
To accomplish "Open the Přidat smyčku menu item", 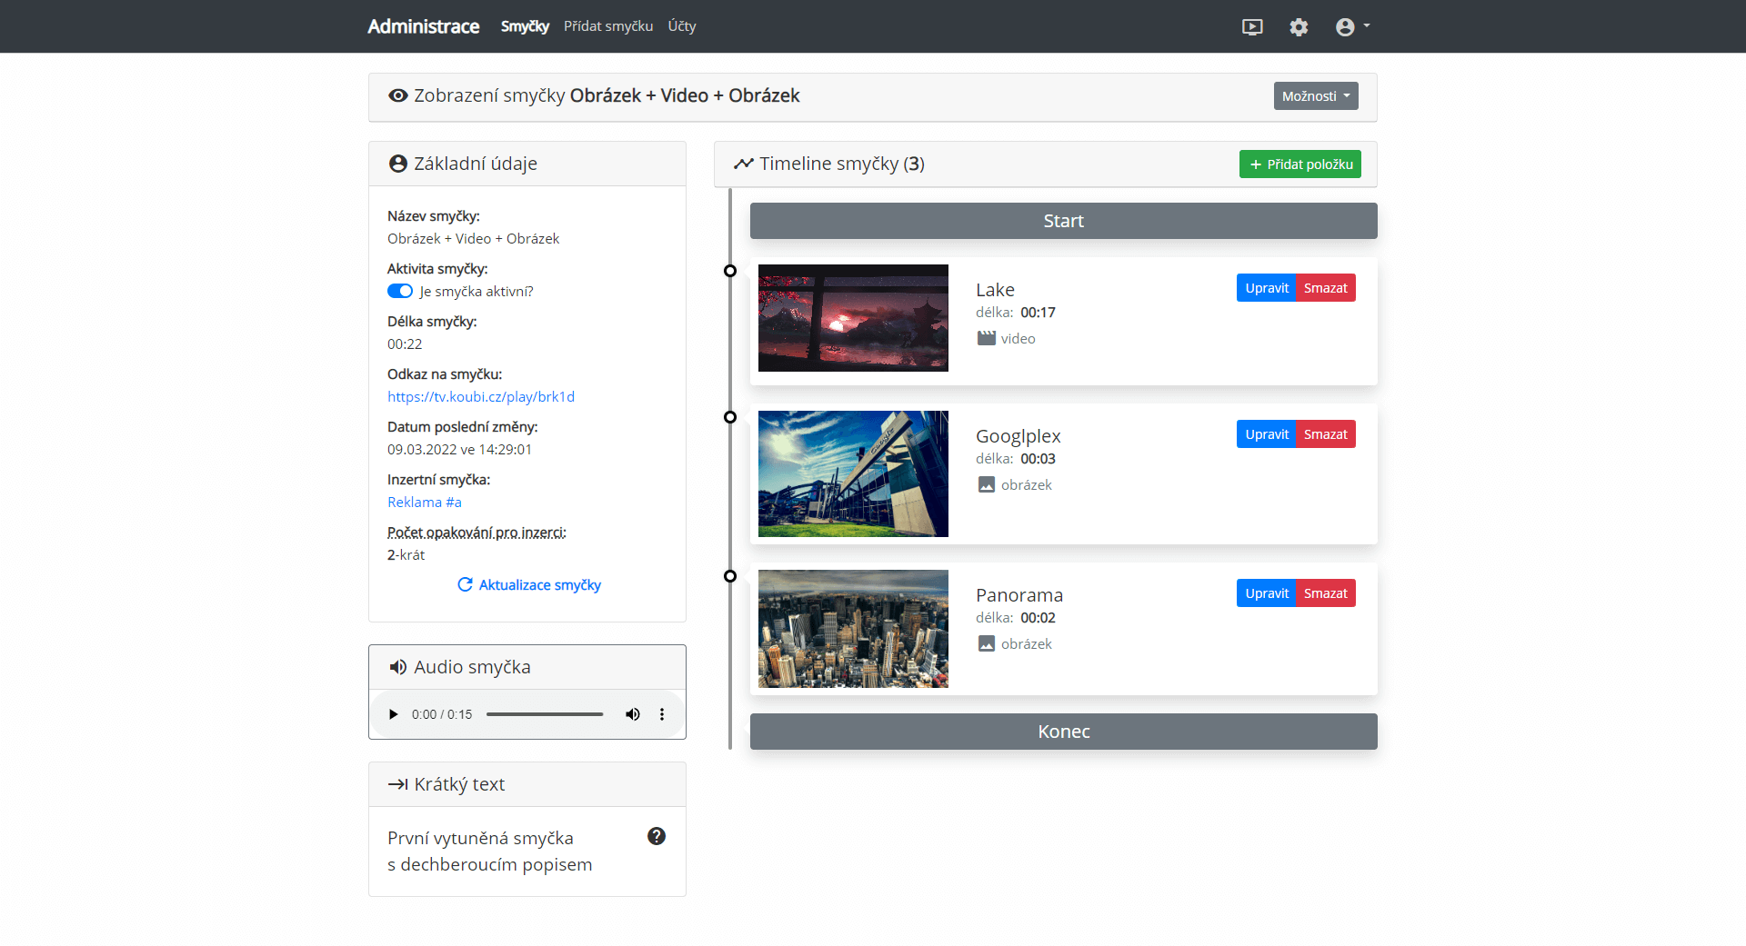I will pyautogui.click(x=608, y=26).
